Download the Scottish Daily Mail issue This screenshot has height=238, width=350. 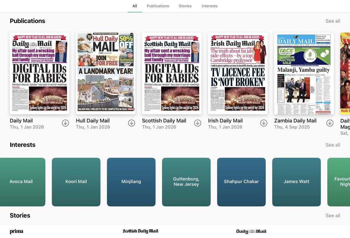tap(198, 123)
